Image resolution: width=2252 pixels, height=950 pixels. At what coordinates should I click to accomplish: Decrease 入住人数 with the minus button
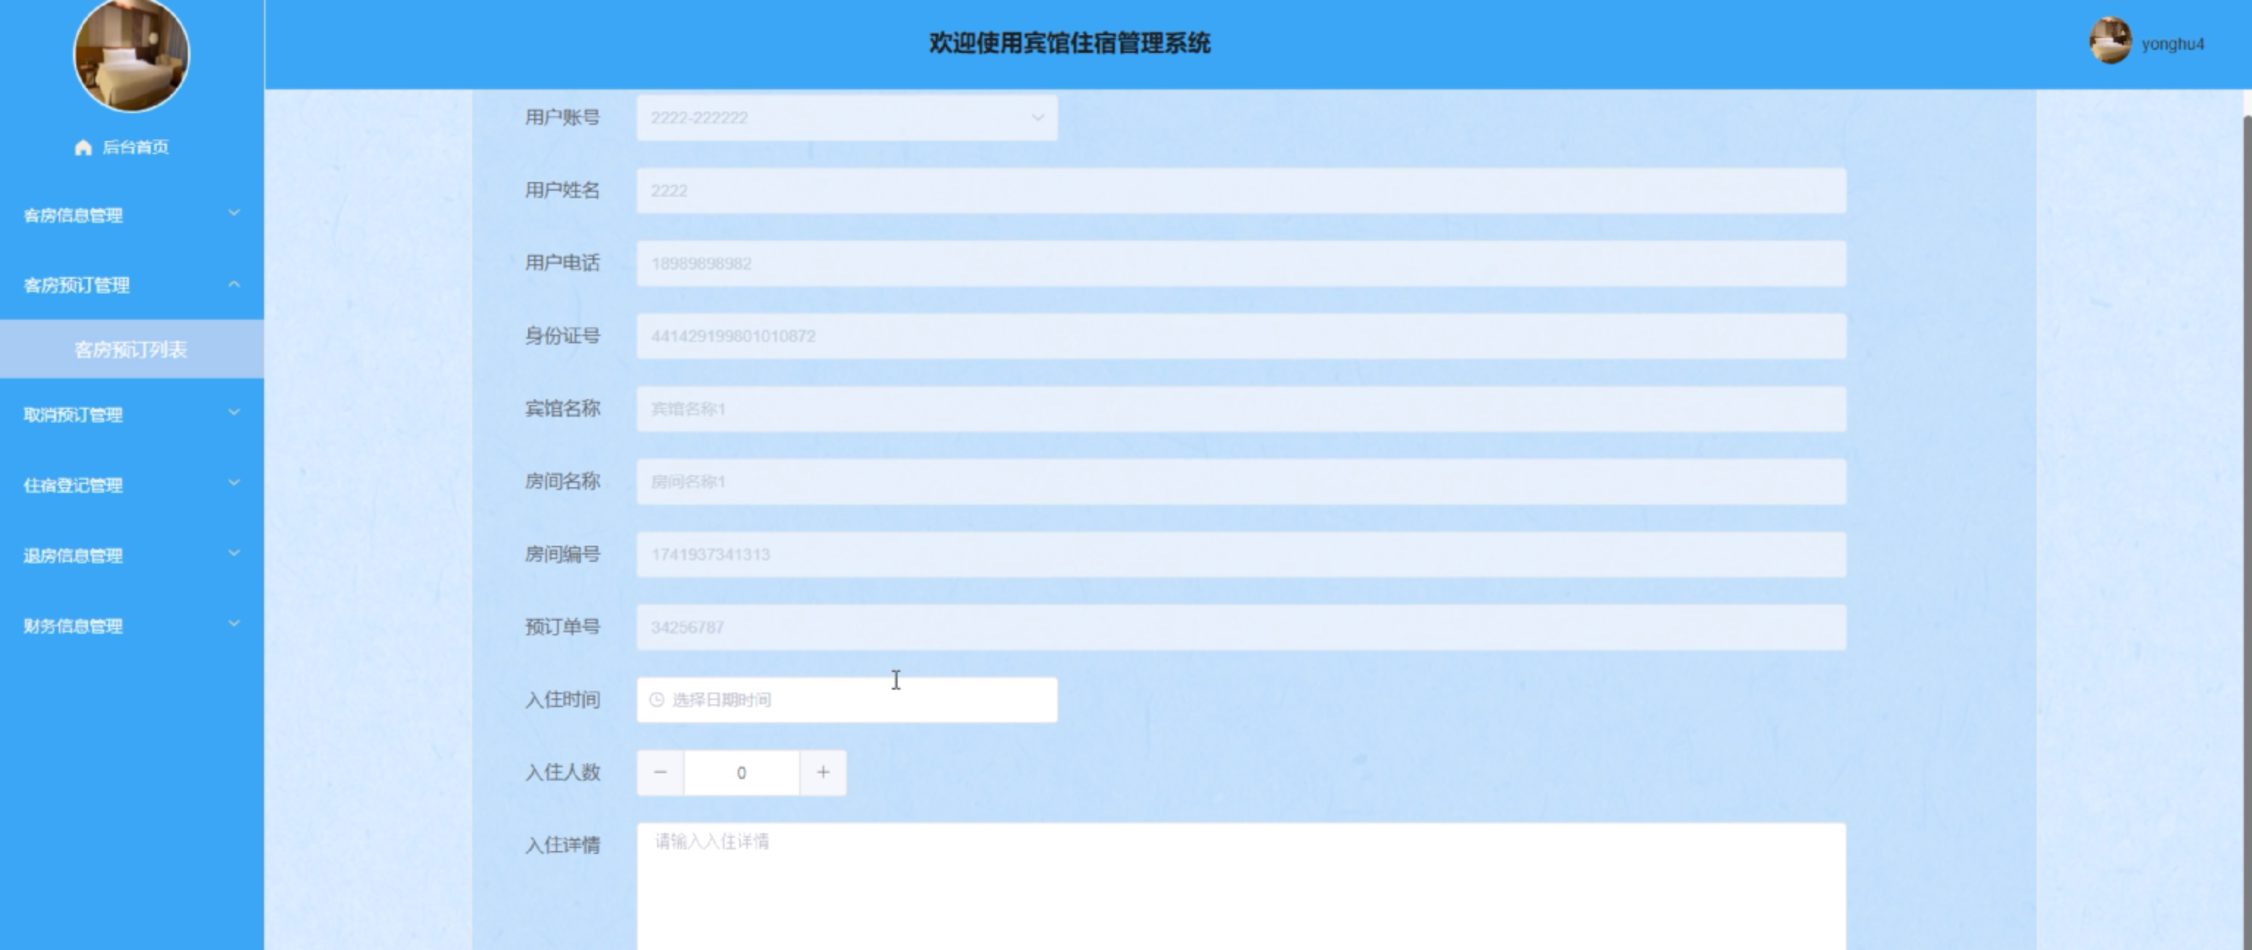tap(660, 772)
